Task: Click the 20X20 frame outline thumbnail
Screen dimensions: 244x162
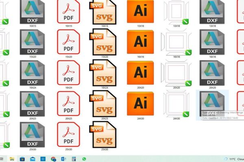Action: pos(176,72)
